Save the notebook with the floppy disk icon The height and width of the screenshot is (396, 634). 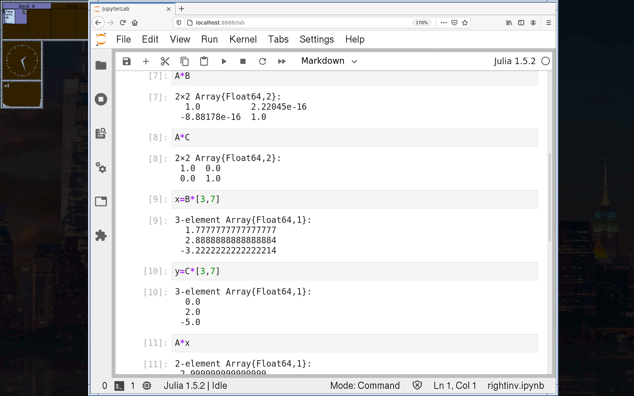[x=126, y=61]
